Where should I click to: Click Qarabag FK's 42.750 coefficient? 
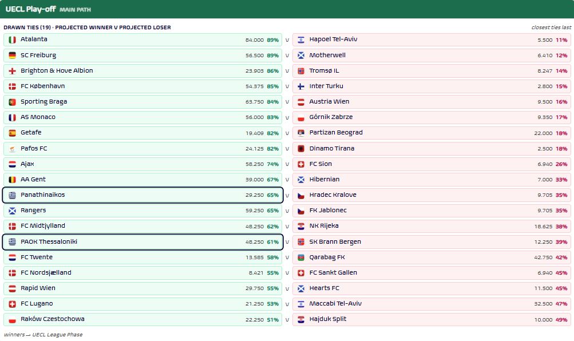pyautogui.click(x=543, y=257)
